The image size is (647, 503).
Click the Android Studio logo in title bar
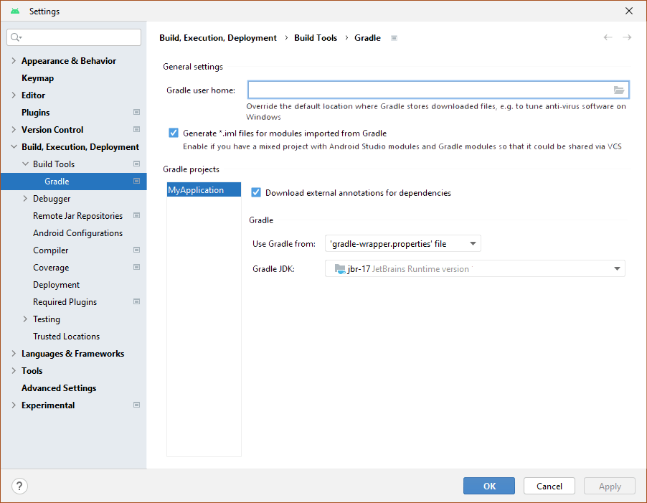[x=15, y=11]
